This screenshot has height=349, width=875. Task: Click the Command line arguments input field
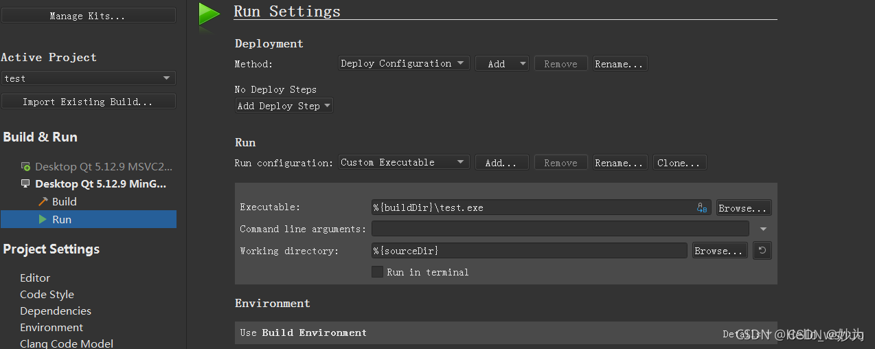(560, 229)
